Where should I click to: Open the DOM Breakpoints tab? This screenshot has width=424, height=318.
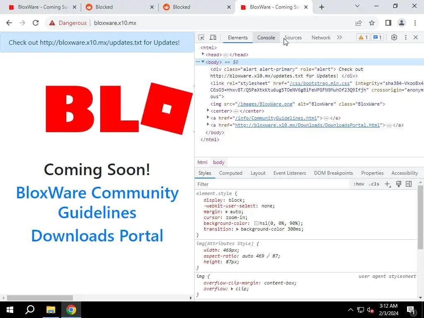pyautogui.click(x=333, y=173)
